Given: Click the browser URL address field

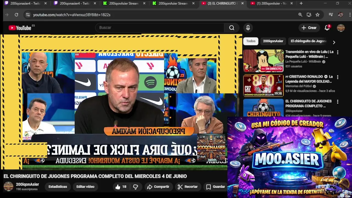Looking at the screenshot, I should point(162,15).
